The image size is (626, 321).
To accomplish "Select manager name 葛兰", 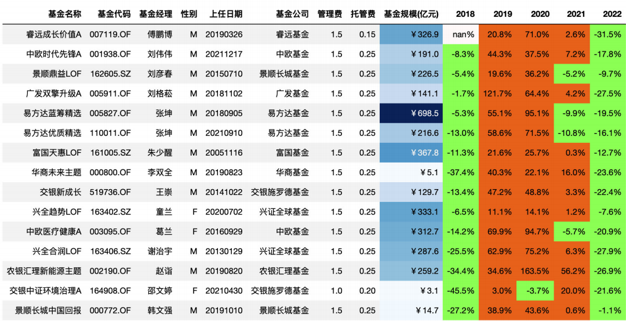I will (x=164, y=231).
